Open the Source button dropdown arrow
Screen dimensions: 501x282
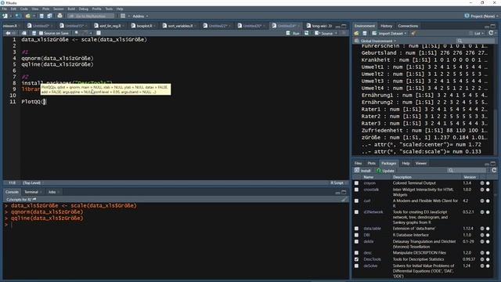(336, 33)
